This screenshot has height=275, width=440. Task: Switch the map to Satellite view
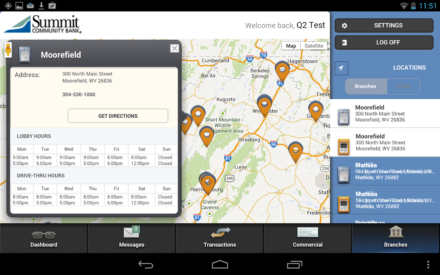(314, 46)
